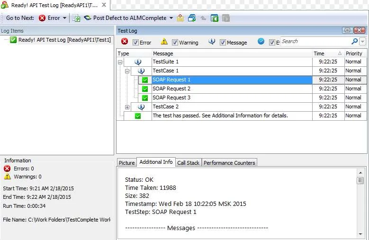Click into the Test Log Search field

(315, 41)
